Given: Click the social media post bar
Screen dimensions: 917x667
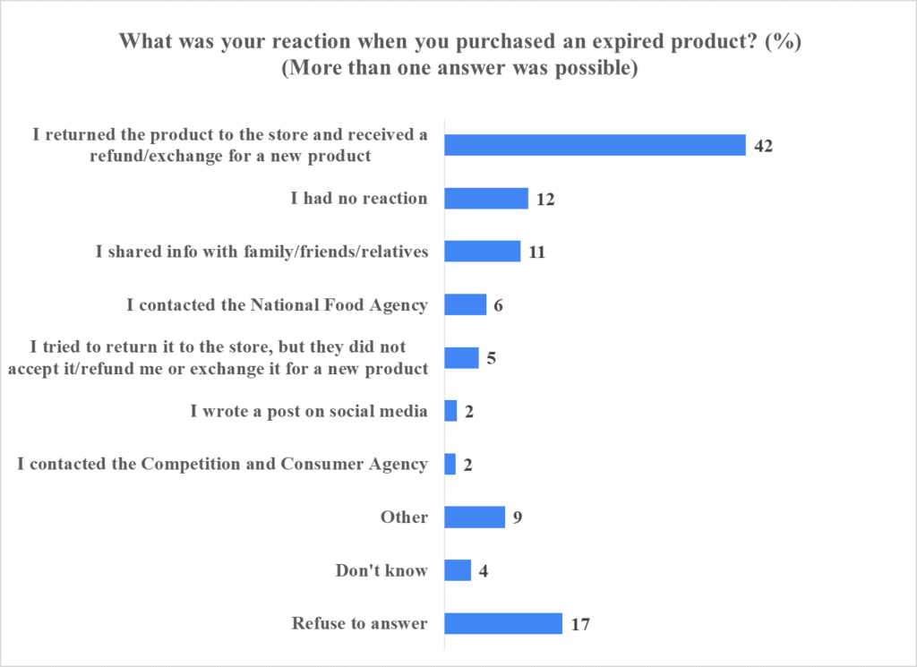Looking at the screenshot, I should coord(451,411).
